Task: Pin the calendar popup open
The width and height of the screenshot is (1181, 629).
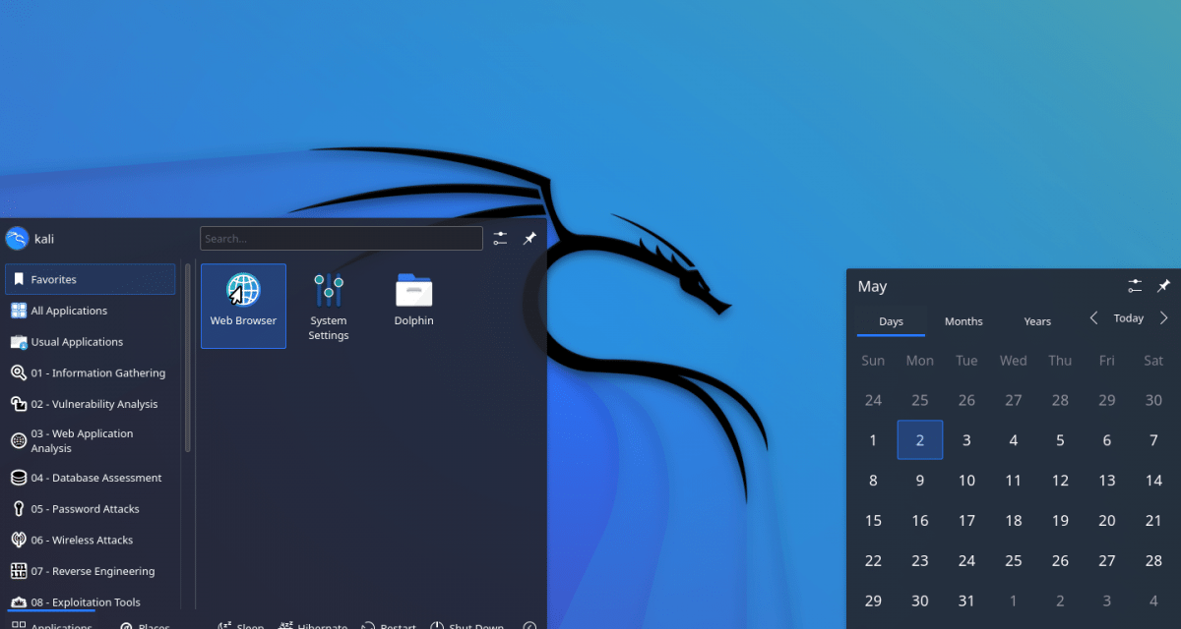Action: tap(1163, 285)
